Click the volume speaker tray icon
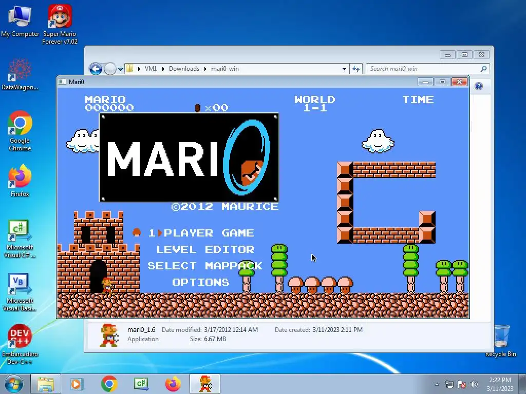The width and height of the screenshot is (526, 394). click(474, 384)
